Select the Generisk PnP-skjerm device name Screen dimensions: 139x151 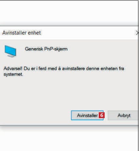point(46,49)
